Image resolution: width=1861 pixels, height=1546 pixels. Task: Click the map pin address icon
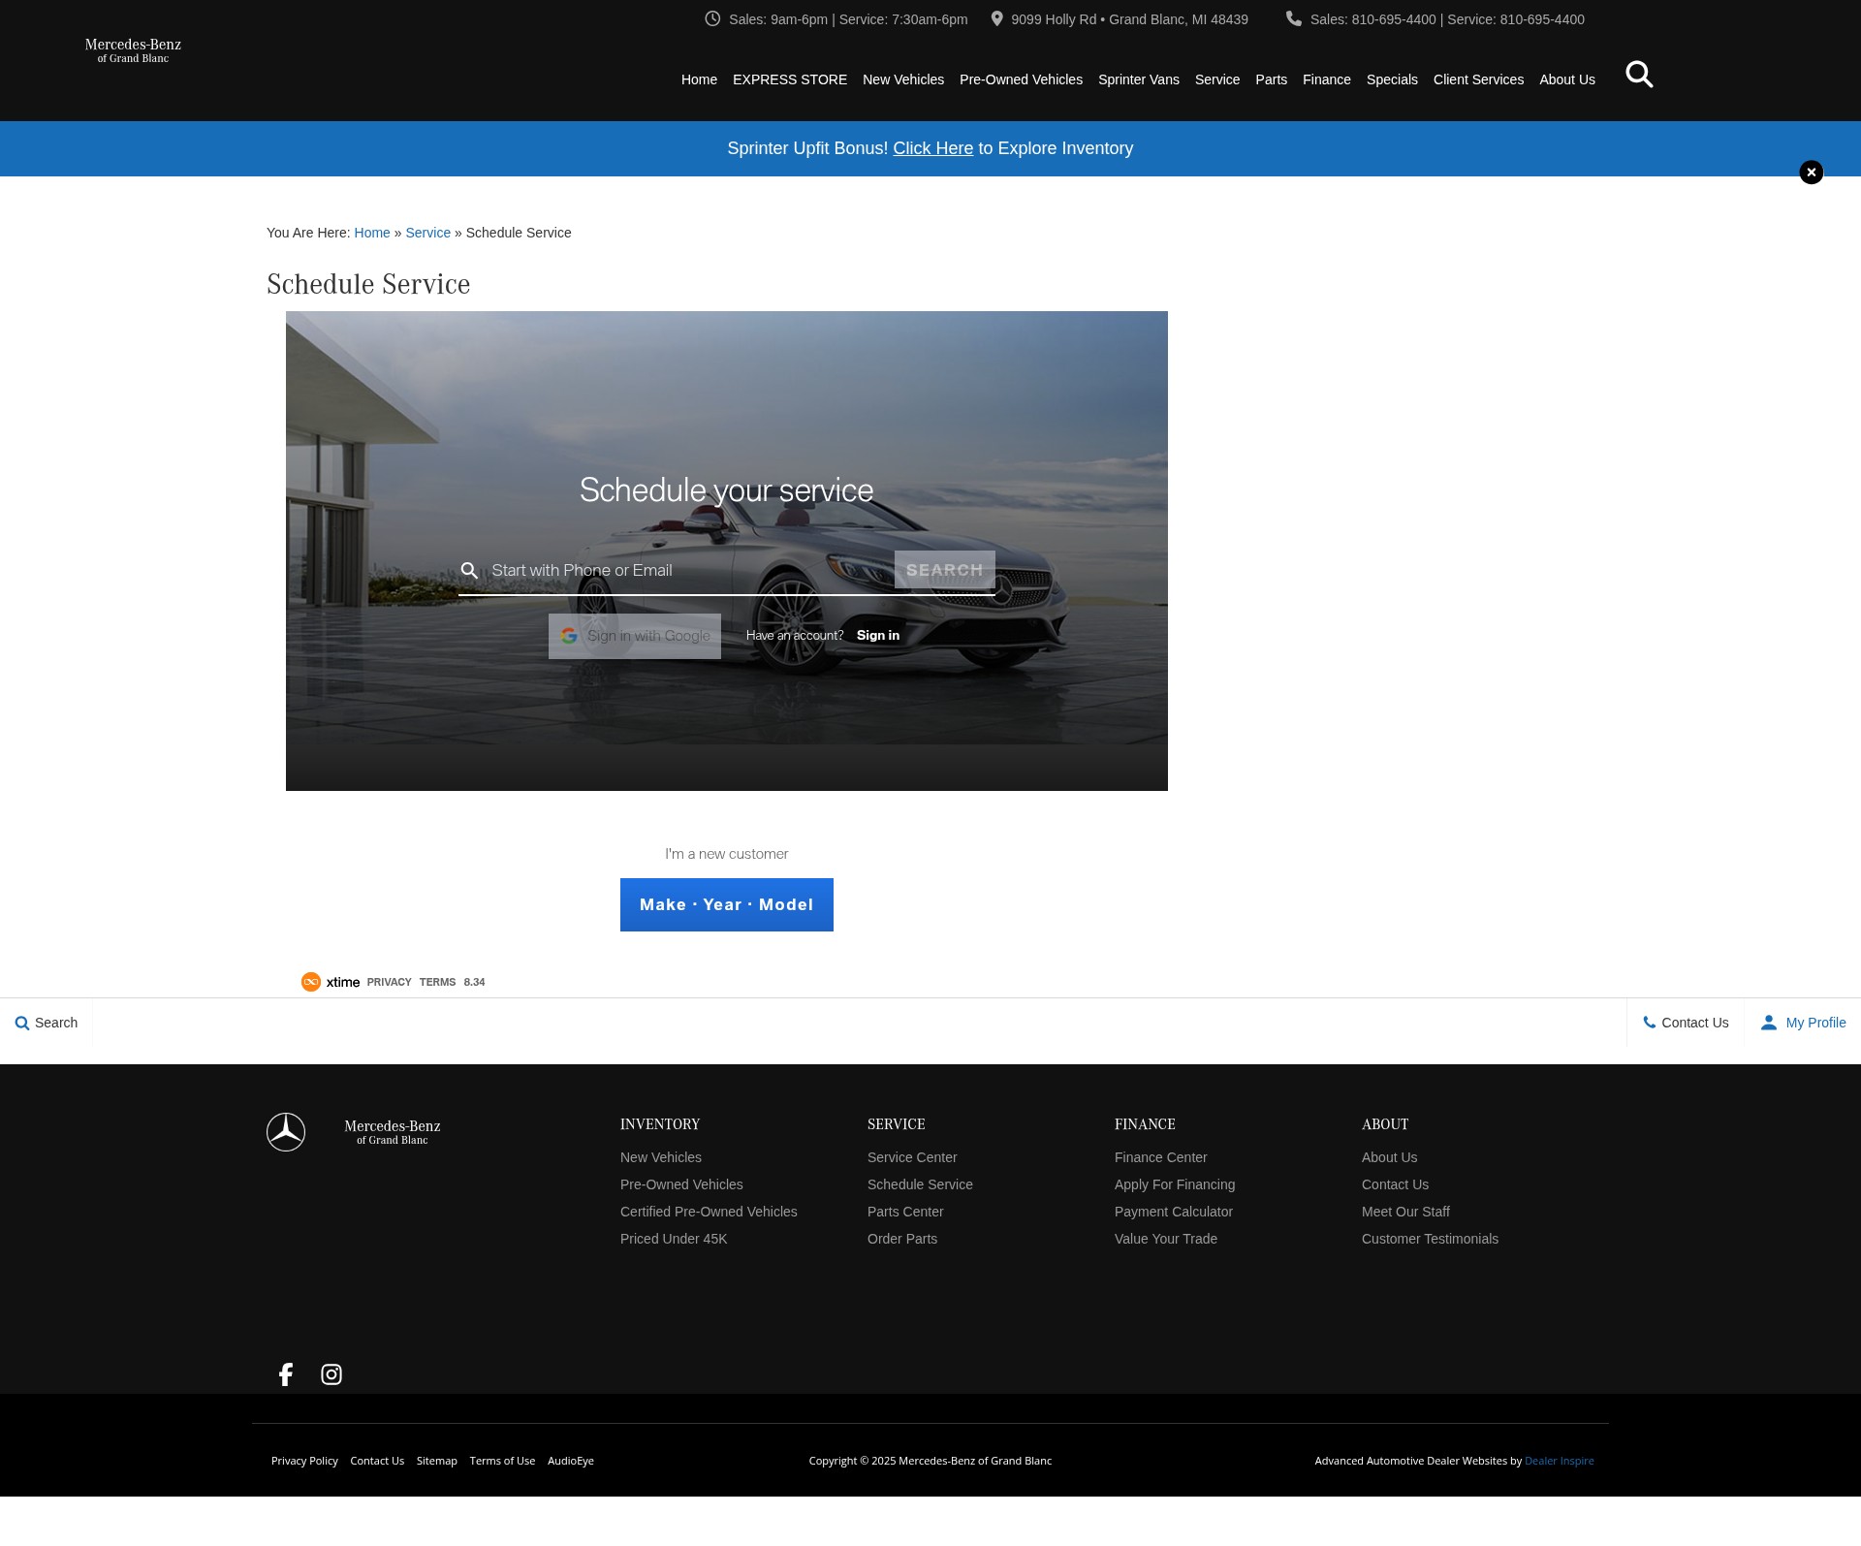click(x=996, y=18)
